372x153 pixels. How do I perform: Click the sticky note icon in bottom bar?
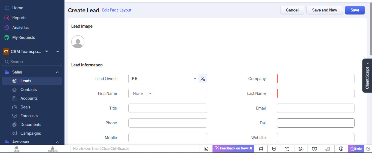point(287,149)
